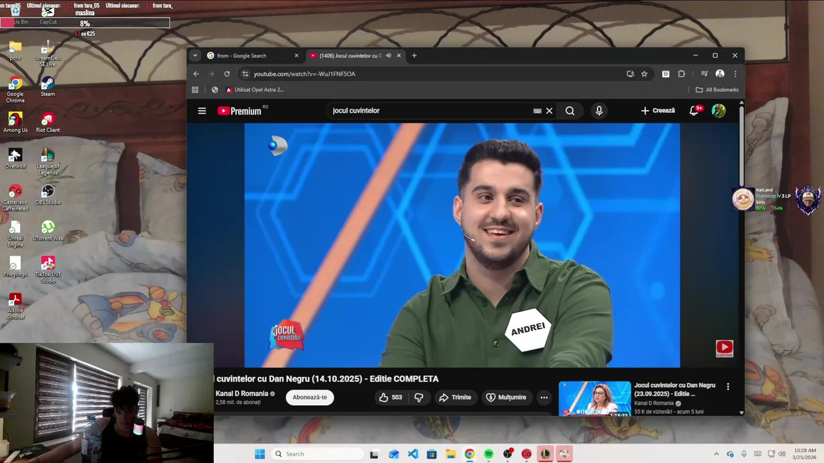Open YouTube notifications bell
824x463 pixels.
point(694,111)
